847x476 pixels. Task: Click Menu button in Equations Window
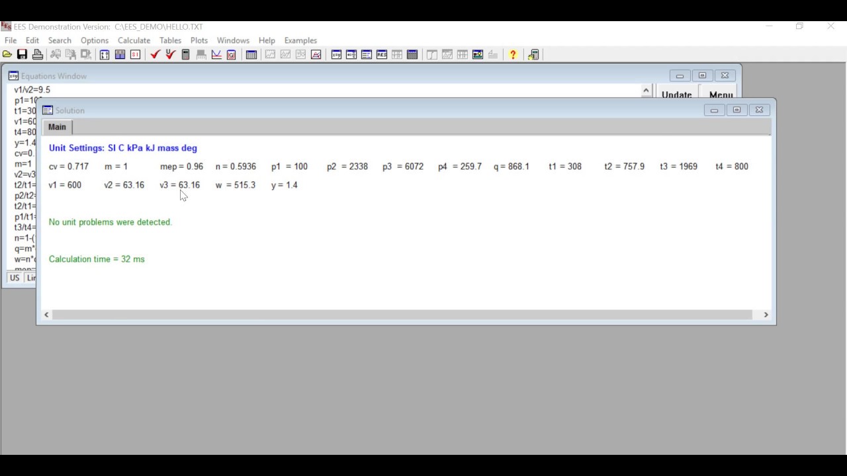coord(721,93)
